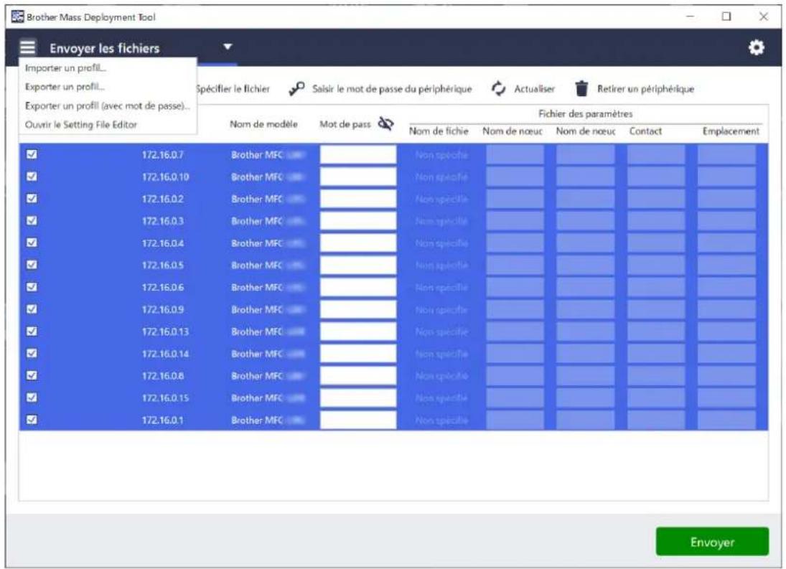Uncheck the checkbox for 172.16.0.13
The image size is (786, 569).
click(x=32, y=331)
